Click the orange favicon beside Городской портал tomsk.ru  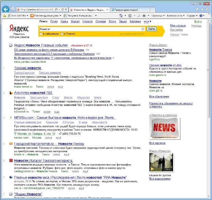(11, 144)
